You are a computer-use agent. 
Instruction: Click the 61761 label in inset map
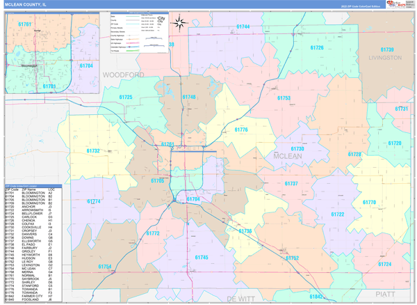point(24,24)
